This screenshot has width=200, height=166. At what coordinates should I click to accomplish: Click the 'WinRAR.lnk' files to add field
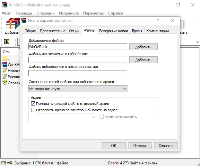(x=78, y=47)
